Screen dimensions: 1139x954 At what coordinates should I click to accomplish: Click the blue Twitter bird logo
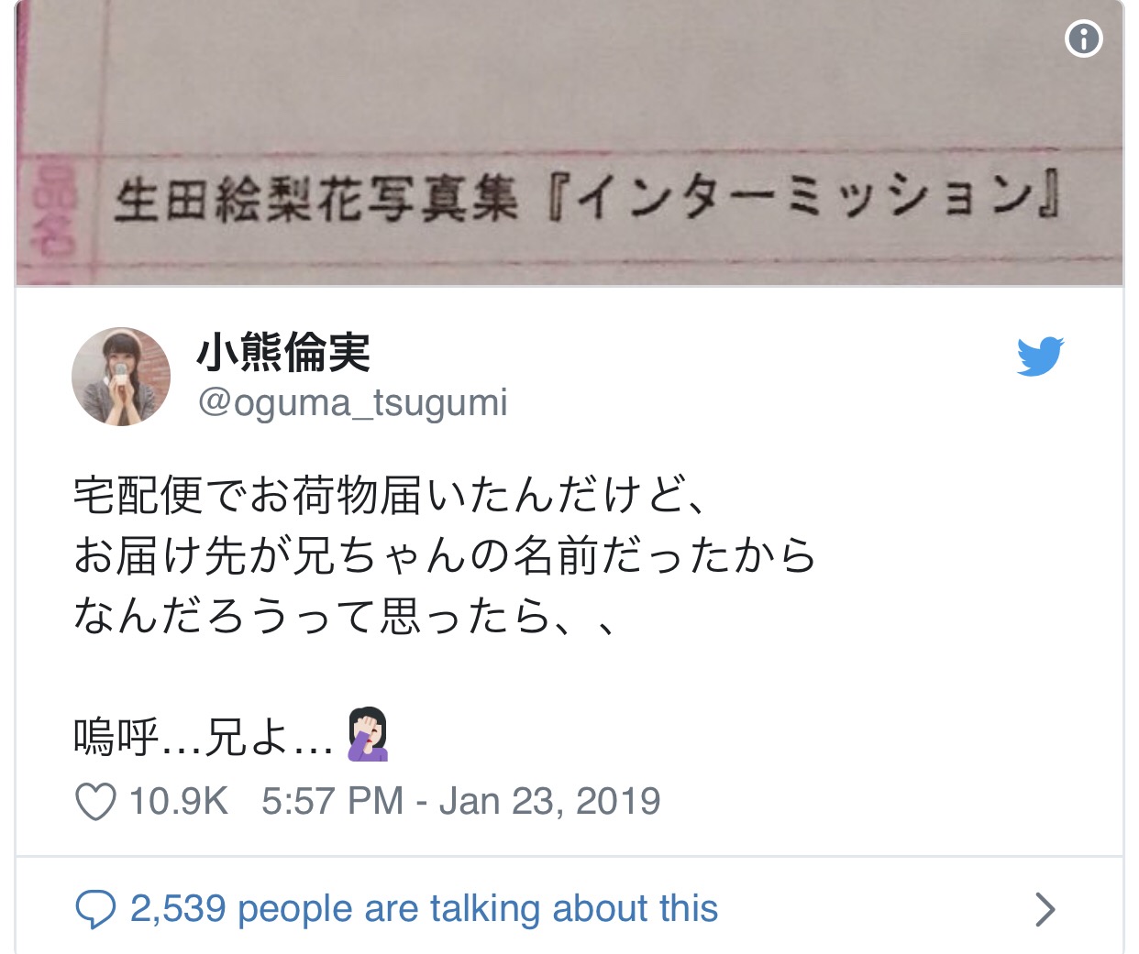[x=1040, y=356]
